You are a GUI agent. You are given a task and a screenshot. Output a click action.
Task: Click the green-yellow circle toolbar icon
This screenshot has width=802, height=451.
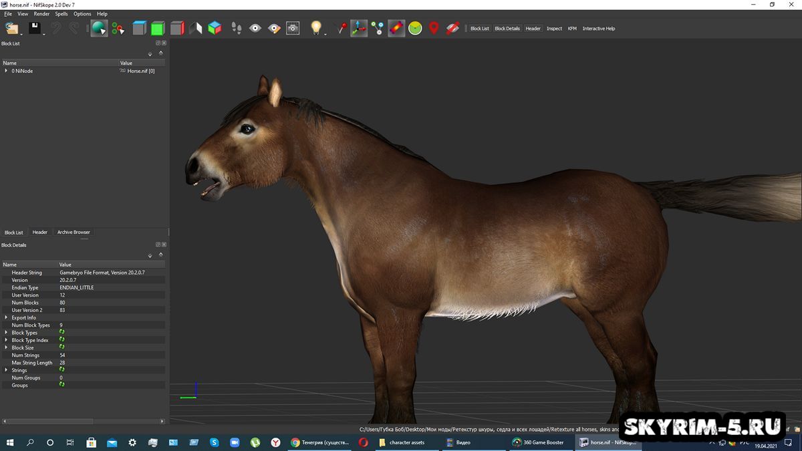click(x=415, y=28)
